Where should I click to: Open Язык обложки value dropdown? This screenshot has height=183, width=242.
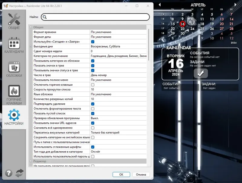[x=118, y=94]
